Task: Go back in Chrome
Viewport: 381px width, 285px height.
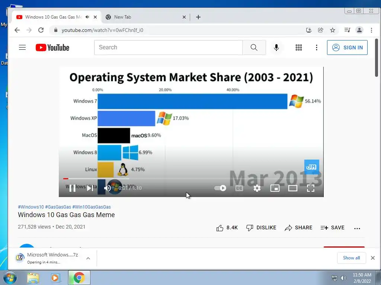Action: pyautogui.click(x=17, y=30)
